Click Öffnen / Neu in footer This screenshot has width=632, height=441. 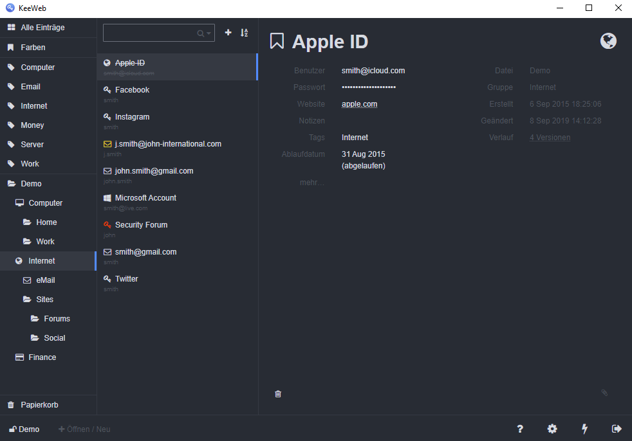[84, 429]
